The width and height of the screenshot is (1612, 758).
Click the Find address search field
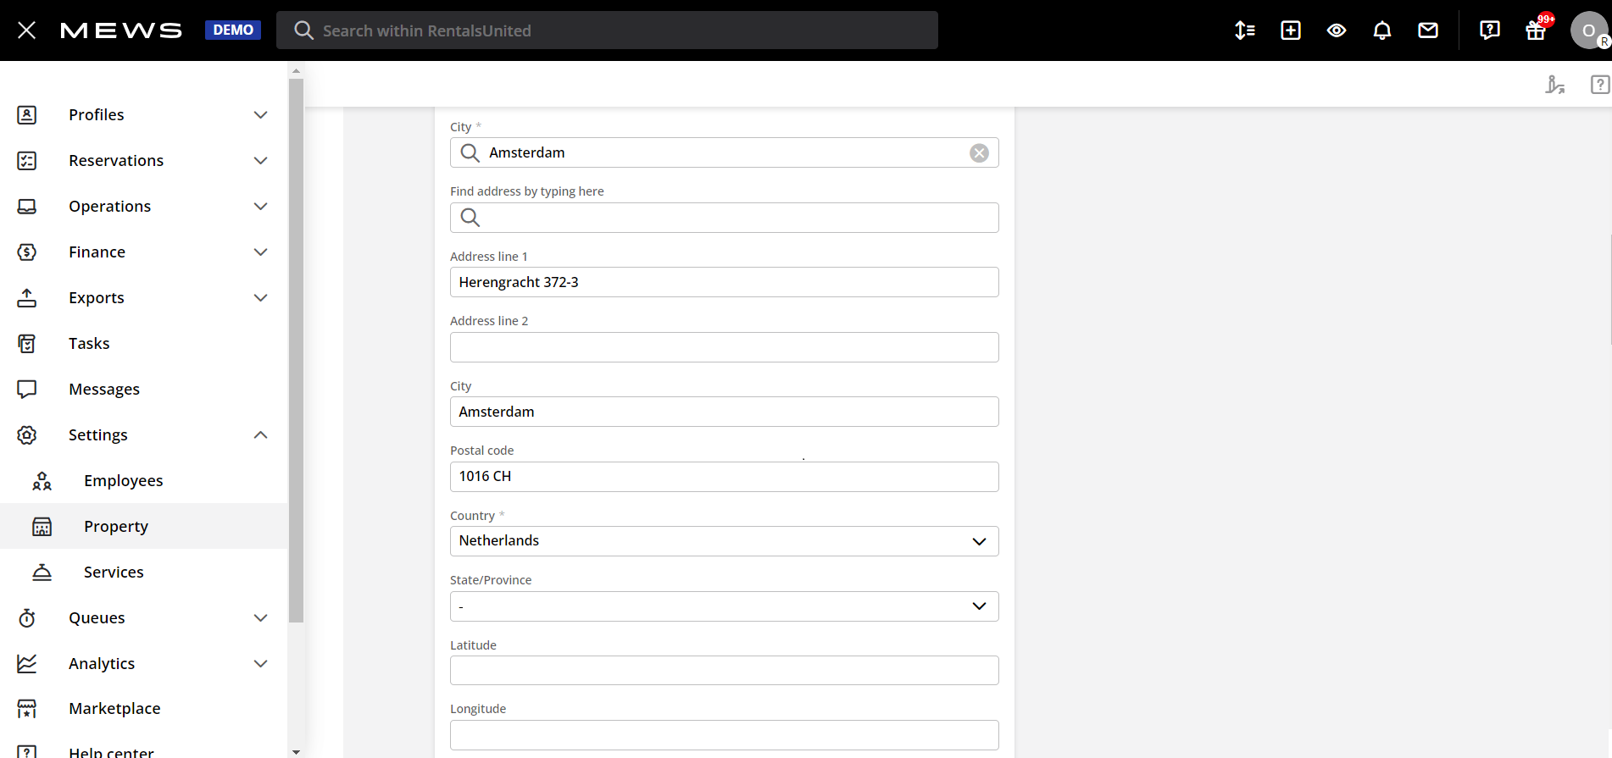click(x=724, y=218)
